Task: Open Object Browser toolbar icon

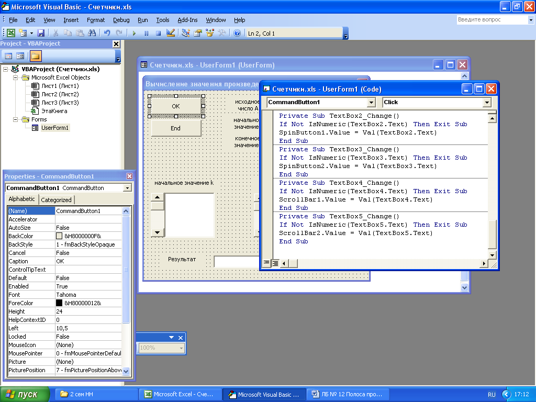Action: (x=210, y=33)
